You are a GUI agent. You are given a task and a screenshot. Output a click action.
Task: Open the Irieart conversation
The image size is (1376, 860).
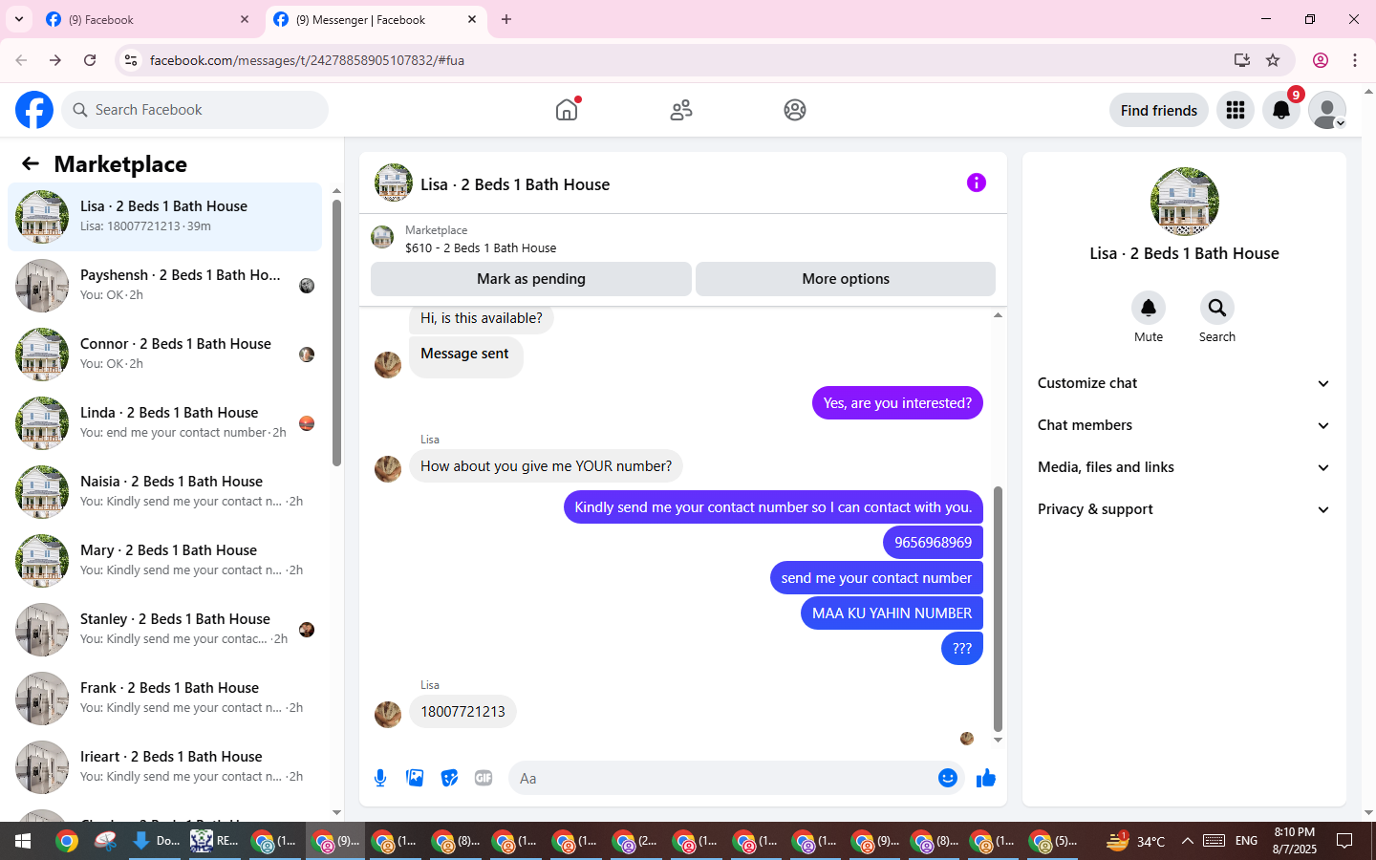click(164, 767)
